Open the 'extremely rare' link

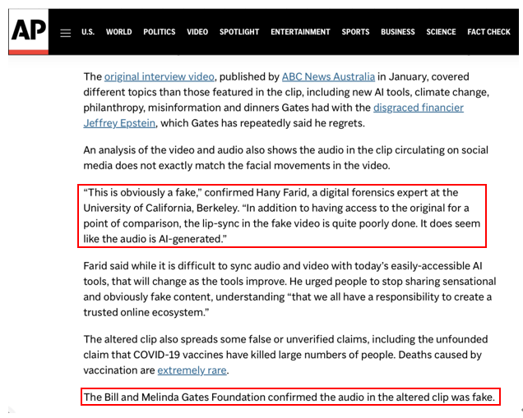click(192, 370)
